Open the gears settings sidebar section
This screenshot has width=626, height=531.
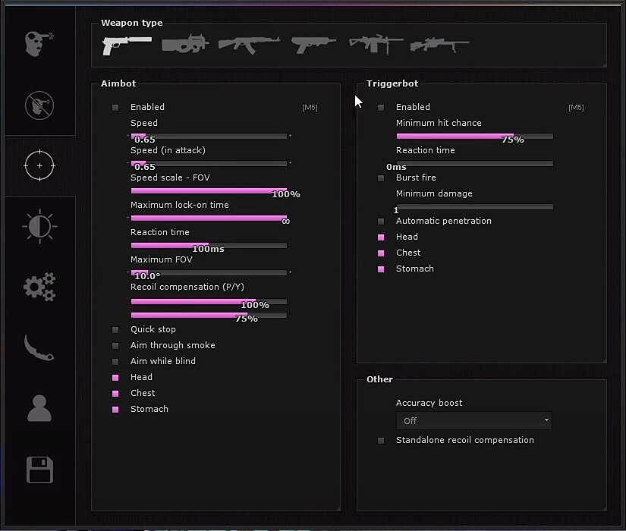click(39, 287)
